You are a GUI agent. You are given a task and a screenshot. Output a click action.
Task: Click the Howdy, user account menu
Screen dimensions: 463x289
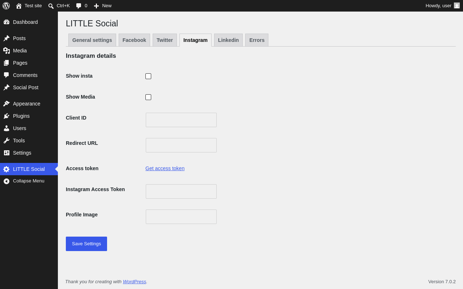443,6
